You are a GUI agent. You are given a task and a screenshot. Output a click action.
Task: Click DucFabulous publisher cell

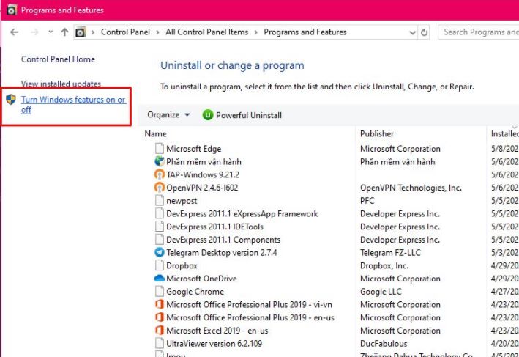[384, 344]
